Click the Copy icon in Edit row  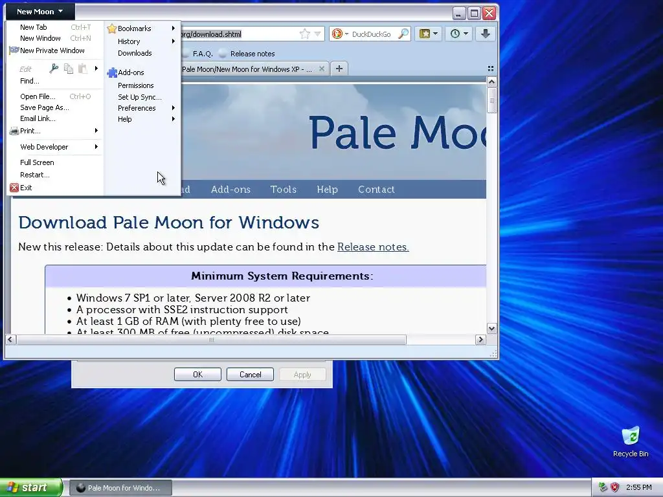(69, 68)
